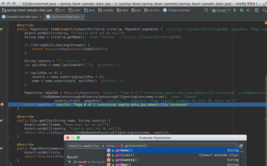Click fold end marker below return results
This screenshot has width=267, height=166.
[8, 109]
